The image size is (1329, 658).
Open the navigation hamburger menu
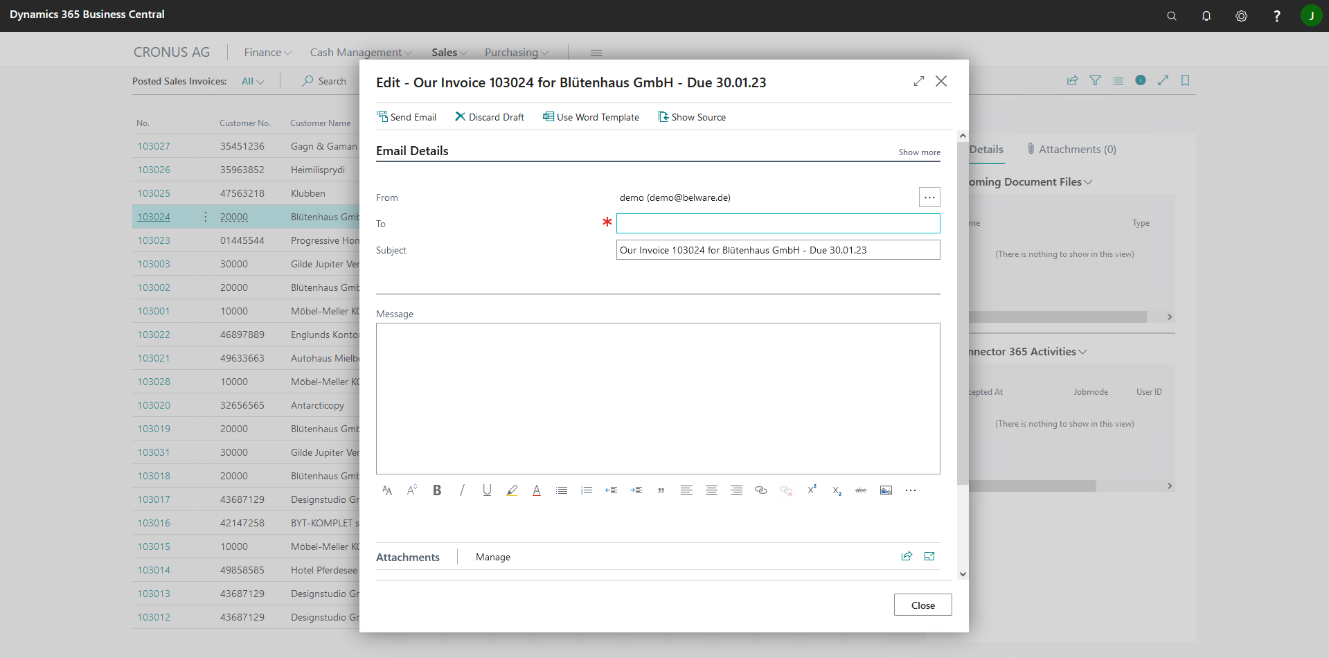click(596, 53)
